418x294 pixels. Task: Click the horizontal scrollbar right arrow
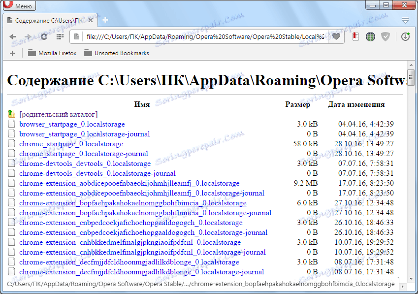pyautogui.click(x=403, y=287)
